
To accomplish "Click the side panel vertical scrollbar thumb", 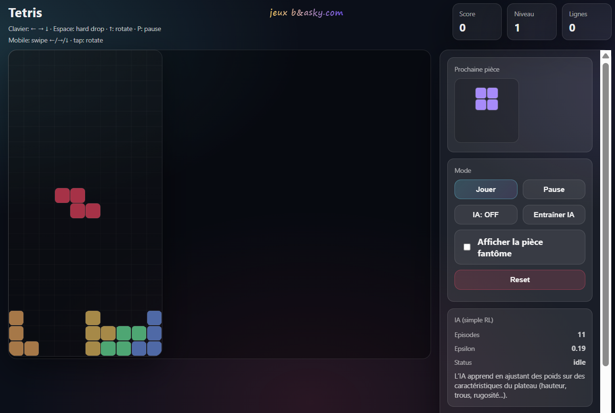I will coord(605,215).
